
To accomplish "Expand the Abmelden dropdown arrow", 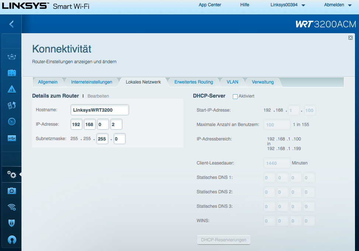I will point(350,5).
